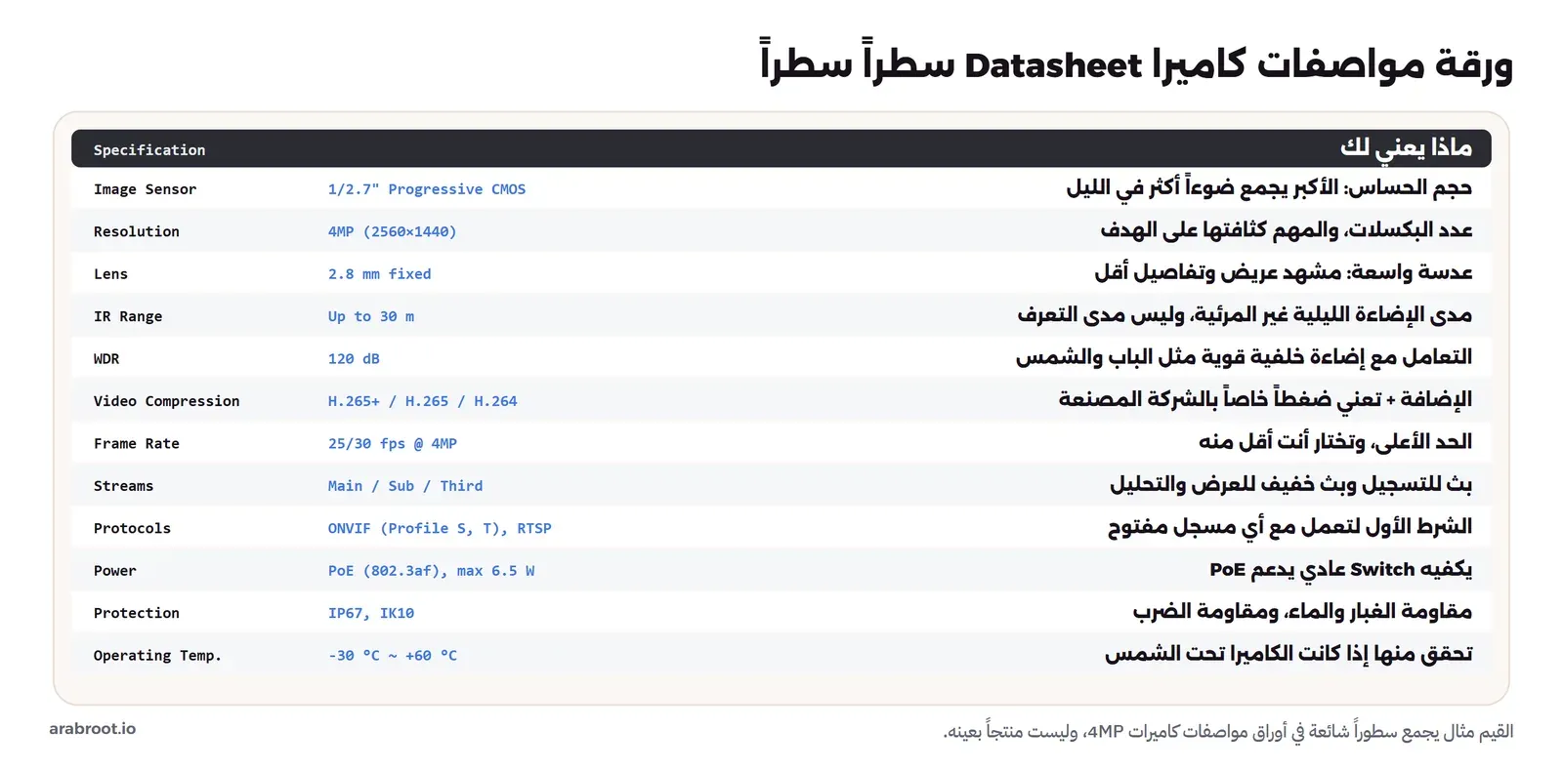The width and height of the screenshot is (1563, 772).
Task: Select the 'Protection' row label
Action: coord(137,614)
